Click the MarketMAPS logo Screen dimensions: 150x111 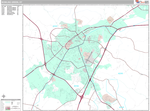(140, 2)
